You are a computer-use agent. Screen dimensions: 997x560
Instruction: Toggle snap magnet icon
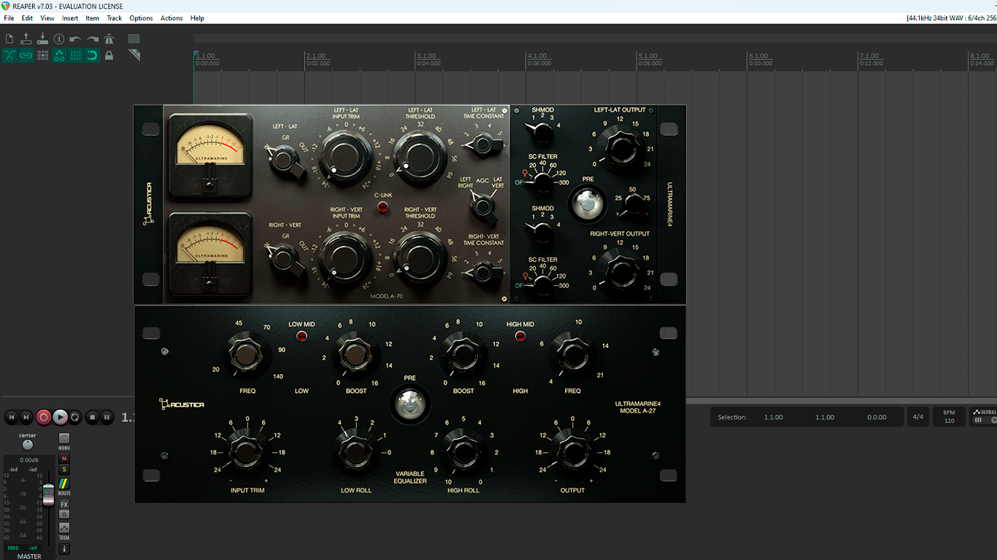(x=93, y=55)
